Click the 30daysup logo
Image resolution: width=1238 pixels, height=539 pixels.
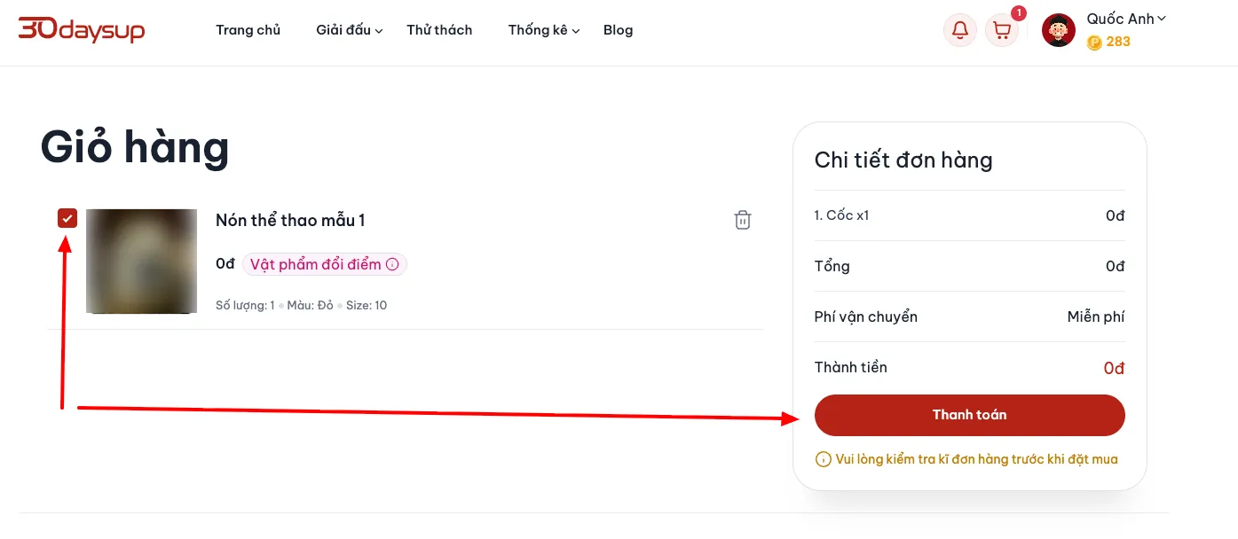(x=82, y=30)
